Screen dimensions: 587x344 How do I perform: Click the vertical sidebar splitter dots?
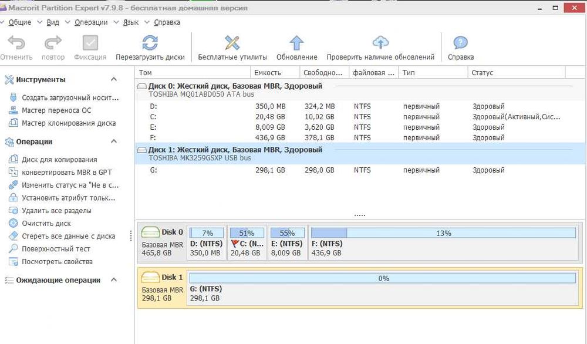click(x=131, y=236)
